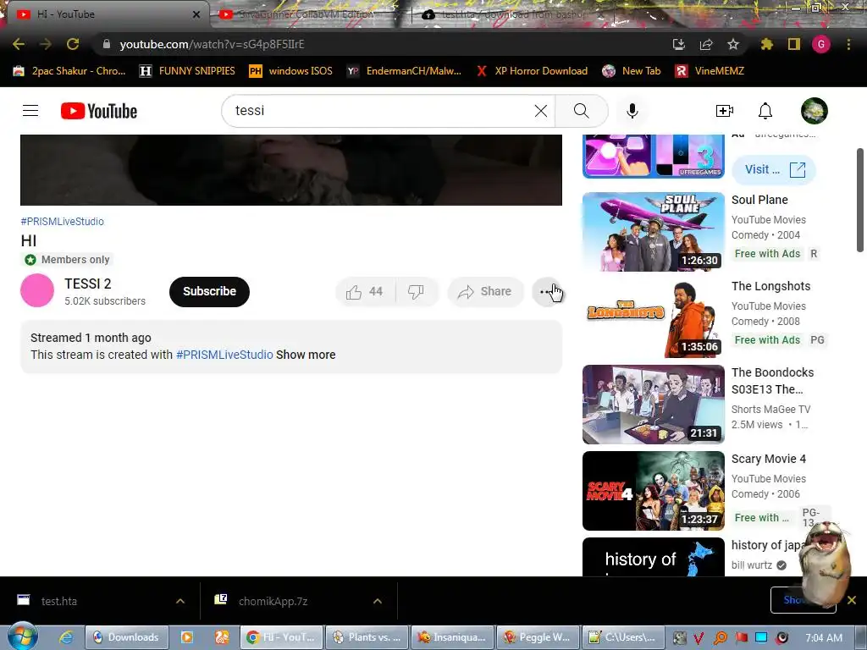Switch to Plants vs. Zombies taskbar item

click(x=367, y=637)
